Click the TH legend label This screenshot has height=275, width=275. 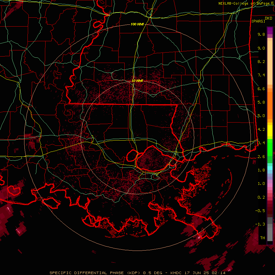click(x=262, y=238)
